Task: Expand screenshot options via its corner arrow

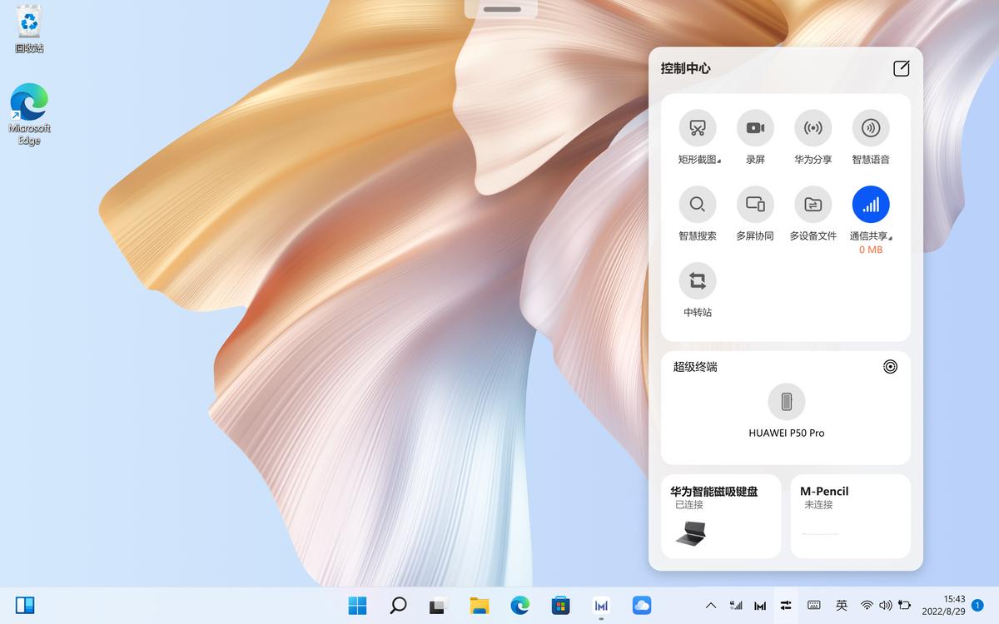Action: click(719, 159)
